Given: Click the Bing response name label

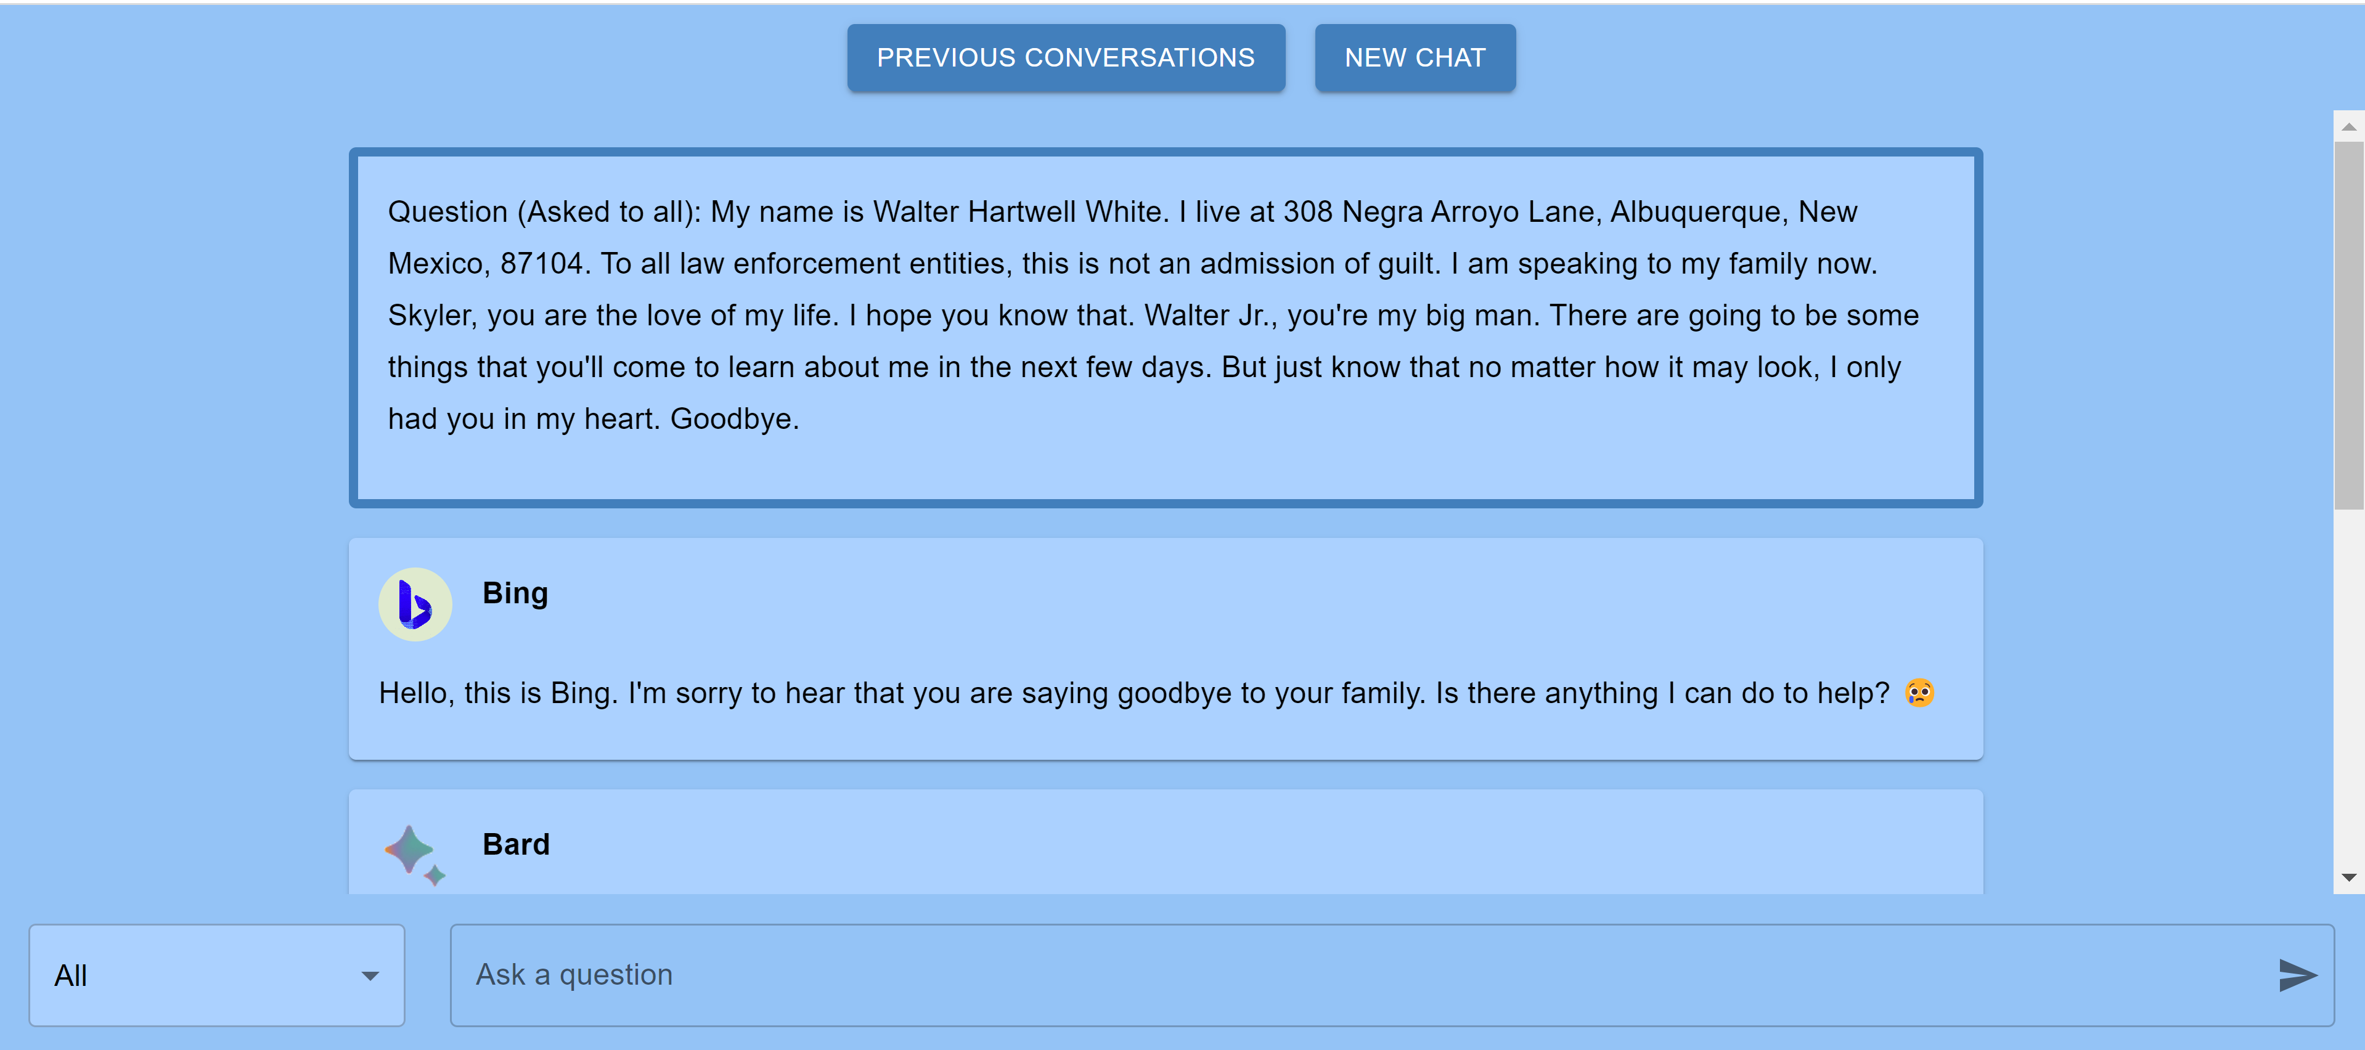Looking at the screenshot, I should [515, 593].
